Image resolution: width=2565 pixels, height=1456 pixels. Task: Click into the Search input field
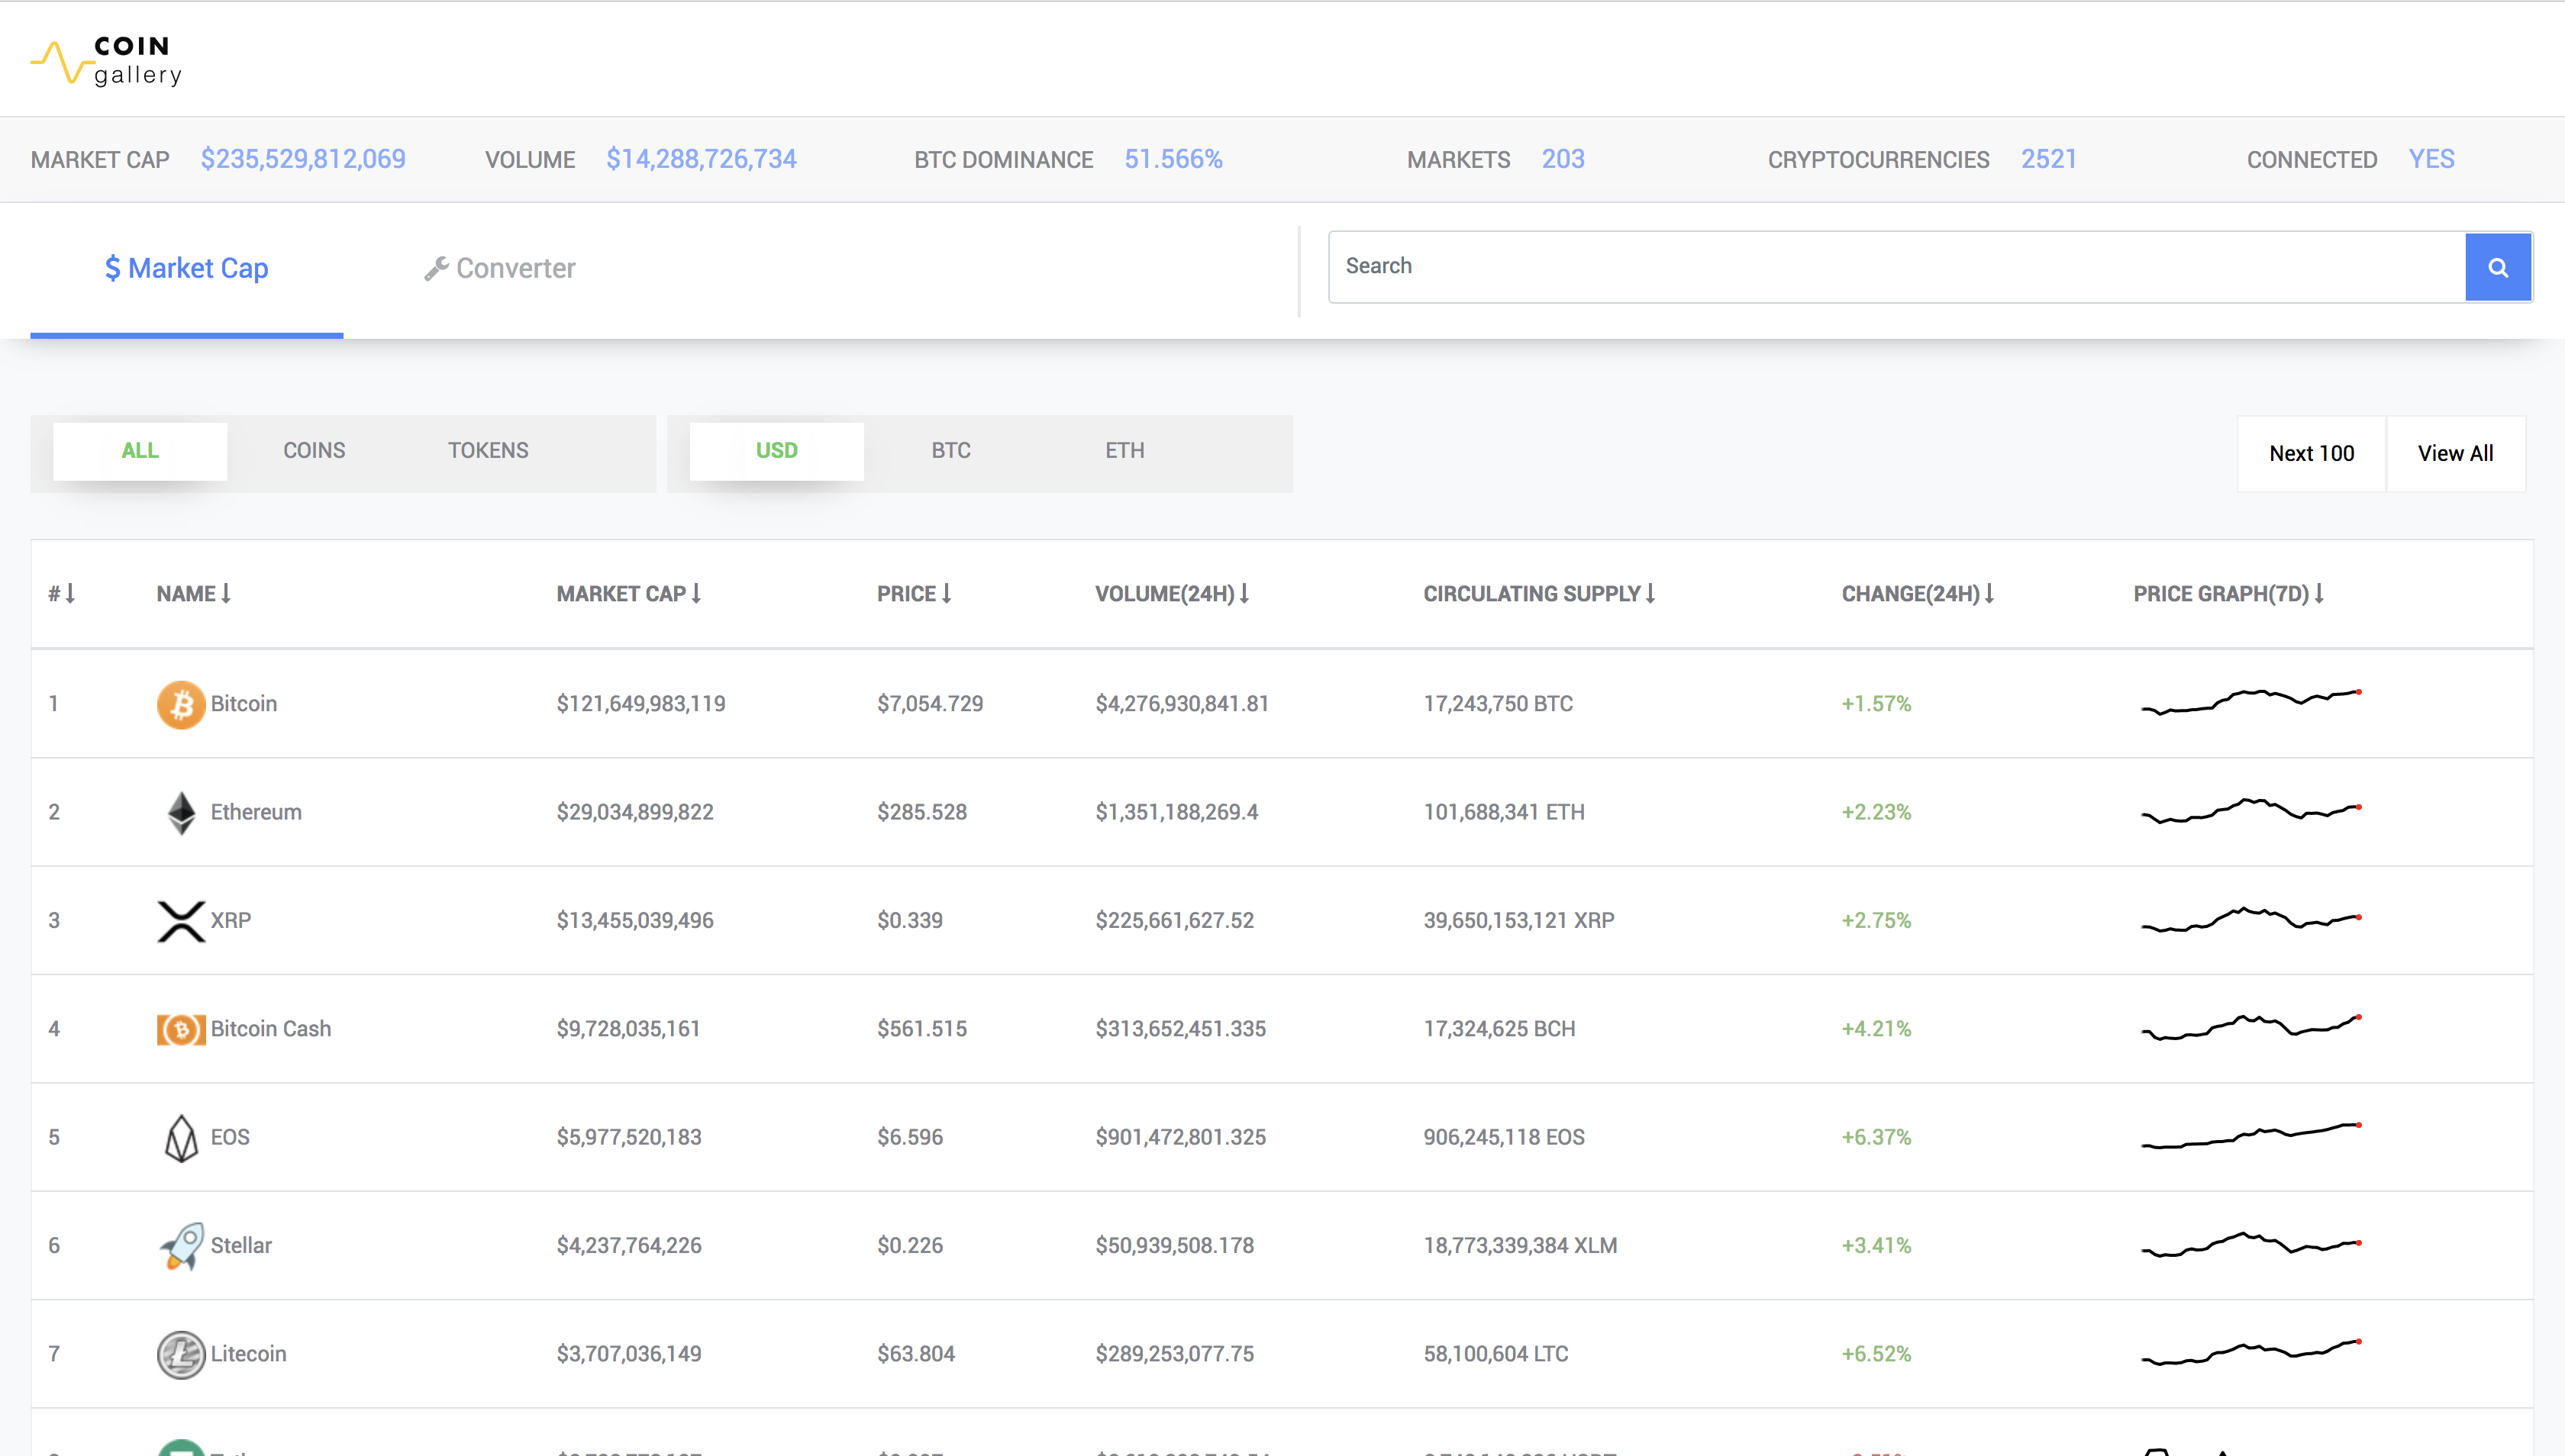1896,267
